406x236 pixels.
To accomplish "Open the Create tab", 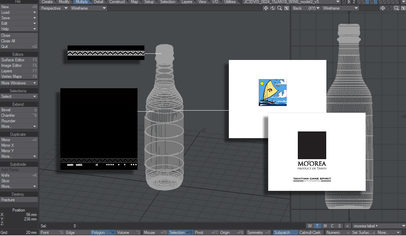I will click(47, 2).
